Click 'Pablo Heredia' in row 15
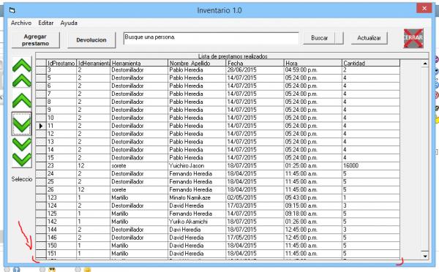Image resolution: width=439 pixels, height=272 pixels. click(186, 158)
